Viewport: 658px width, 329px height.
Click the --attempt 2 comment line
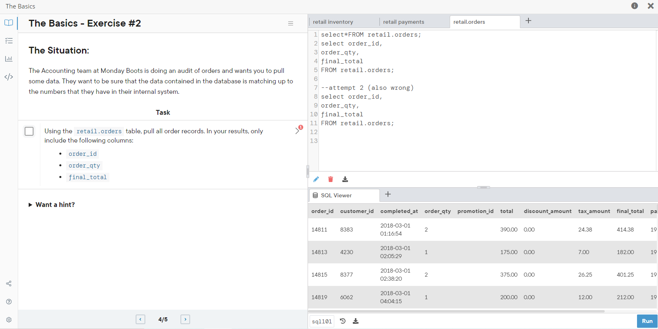coord(367,88)
